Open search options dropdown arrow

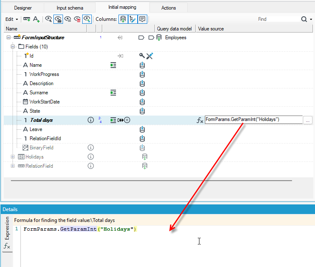[x=311, y=19]
